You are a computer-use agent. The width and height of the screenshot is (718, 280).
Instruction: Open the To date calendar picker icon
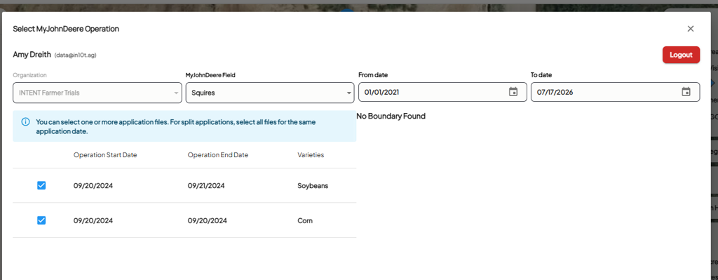[686, 92]
